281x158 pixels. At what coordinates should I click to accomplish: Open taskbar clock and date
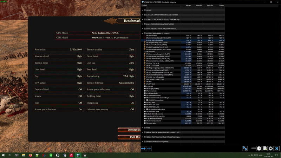click(x=268, y=155)
